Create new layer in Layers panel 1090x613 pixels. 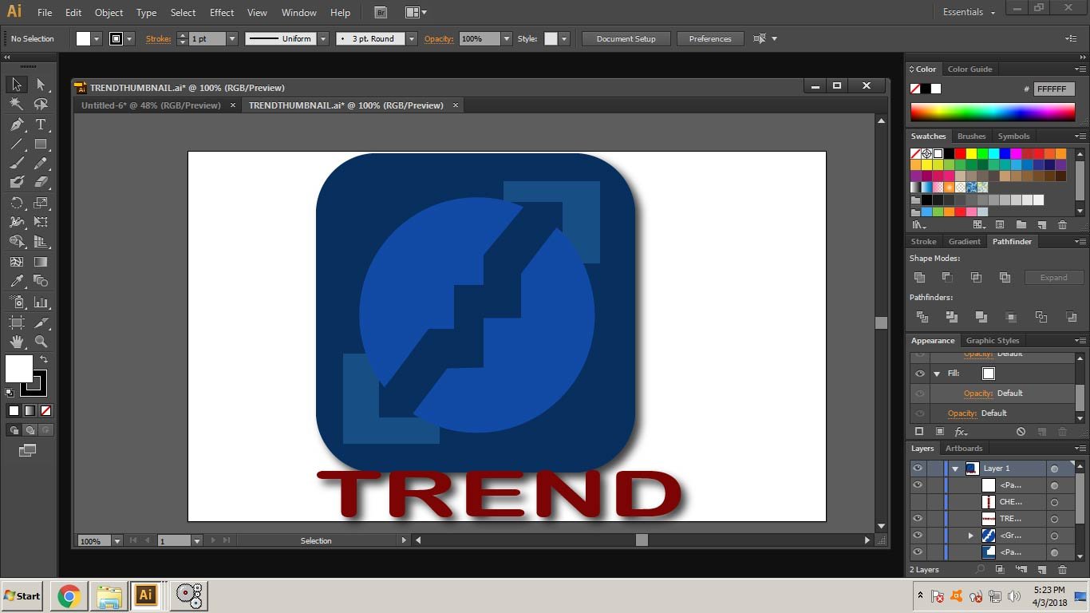(x=1041, y=569)
